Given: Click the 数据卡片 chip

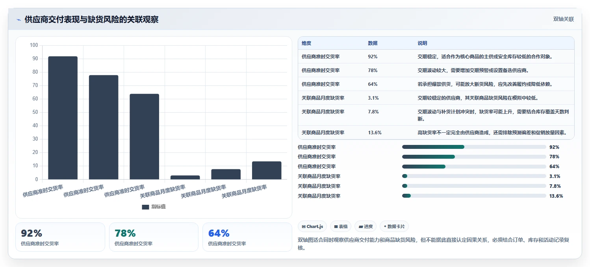Looking at the screenshot, I should [x=394, y=226].
